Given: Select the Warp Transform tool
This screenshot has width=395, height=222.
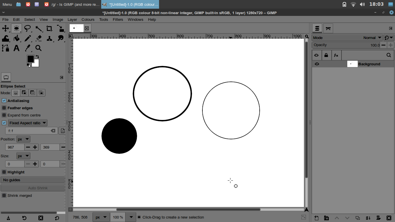Looking at the screenshot, I should tap(5, 38).
